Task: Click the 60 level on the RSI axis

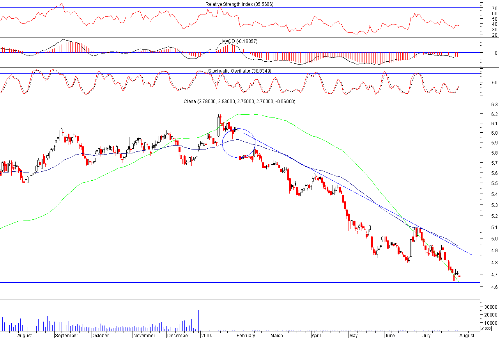Action: [x=495, y=13]
